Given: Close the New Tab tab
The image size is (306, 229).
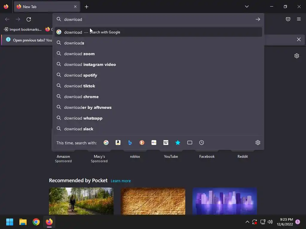Looking at the screenshot, I should (x=75, y=7).
